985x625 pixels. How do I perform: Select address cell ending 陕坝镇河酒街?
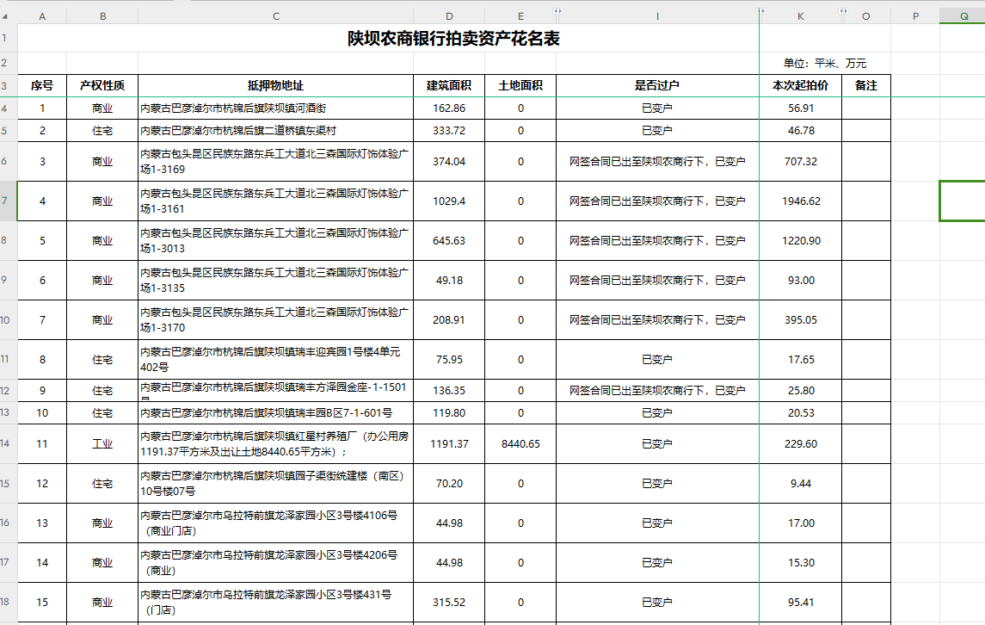276,108
